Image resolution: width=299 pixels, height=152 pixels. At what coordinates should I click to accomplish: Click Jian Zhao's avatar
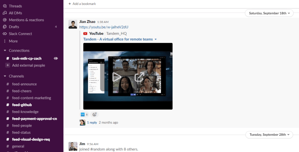coord(73,24)
